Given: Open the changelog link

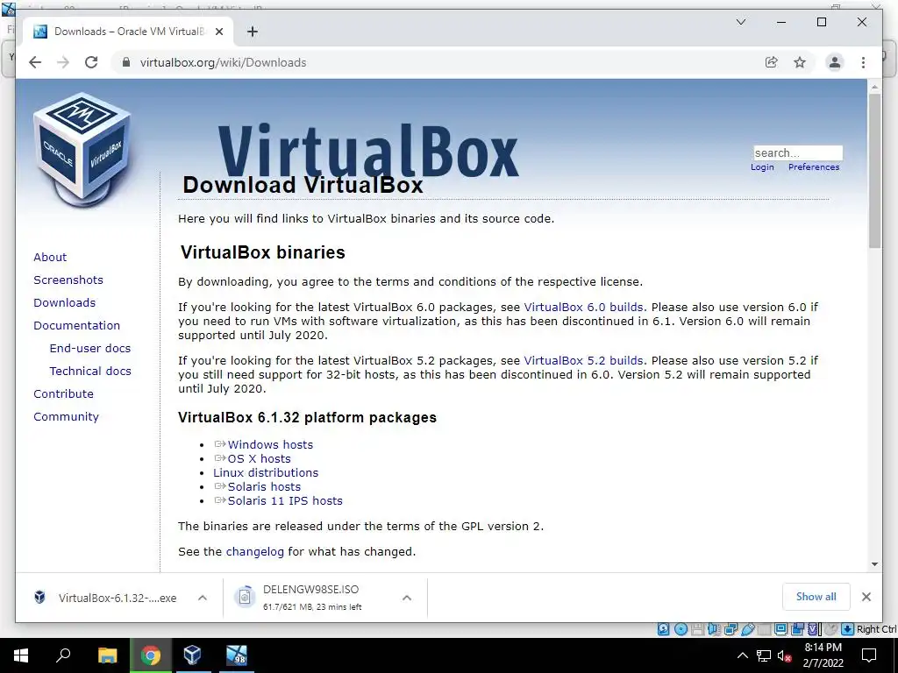Looking at the screenshot, I should tap(255, 552).
